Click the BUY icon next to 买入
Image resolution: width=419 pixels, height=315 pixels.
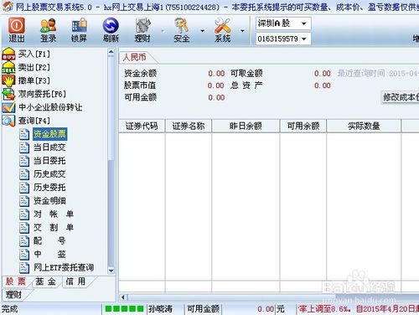8,54
